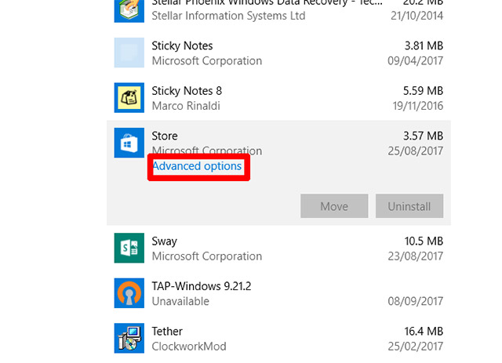Select the Sticky Notes 8 icon
502x363 pixels.
(129, 98)
